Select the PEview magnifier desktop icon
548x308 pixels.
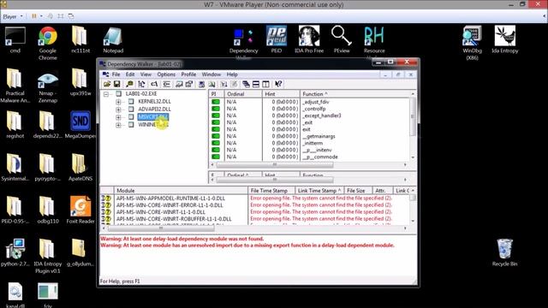[342, 39]
